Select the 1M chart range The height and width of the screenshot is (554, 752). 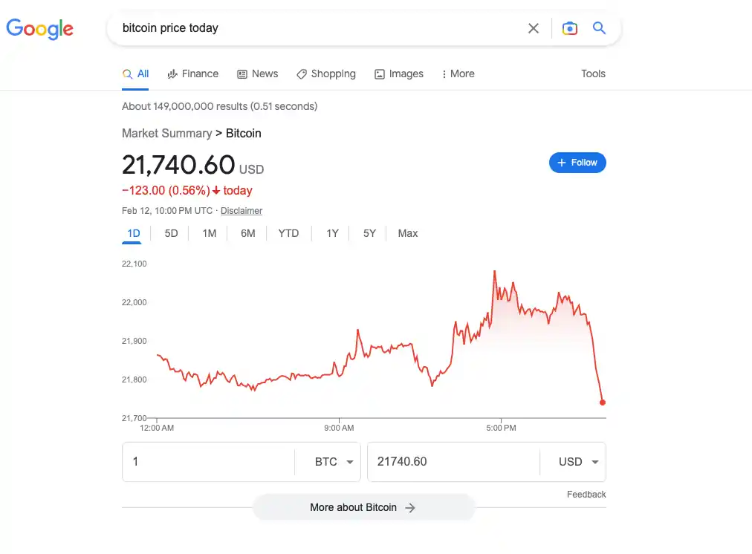click(x=209, y=233)
